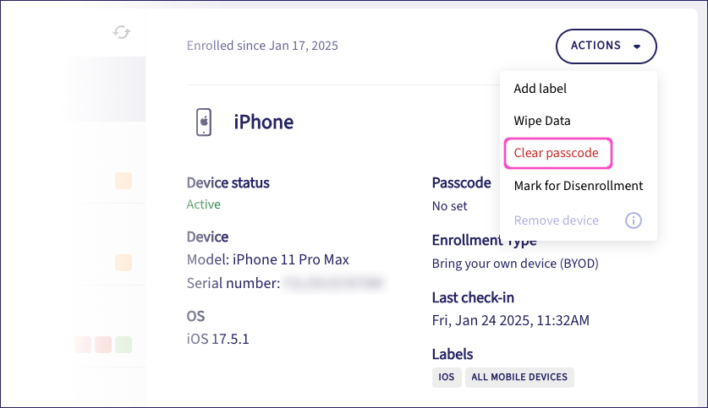Click the Active device status text

pos(204,204)
